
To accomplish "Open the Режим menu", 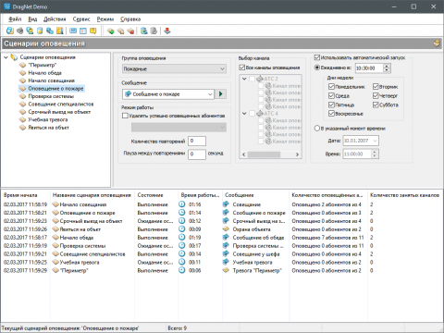I will (105, 19).
